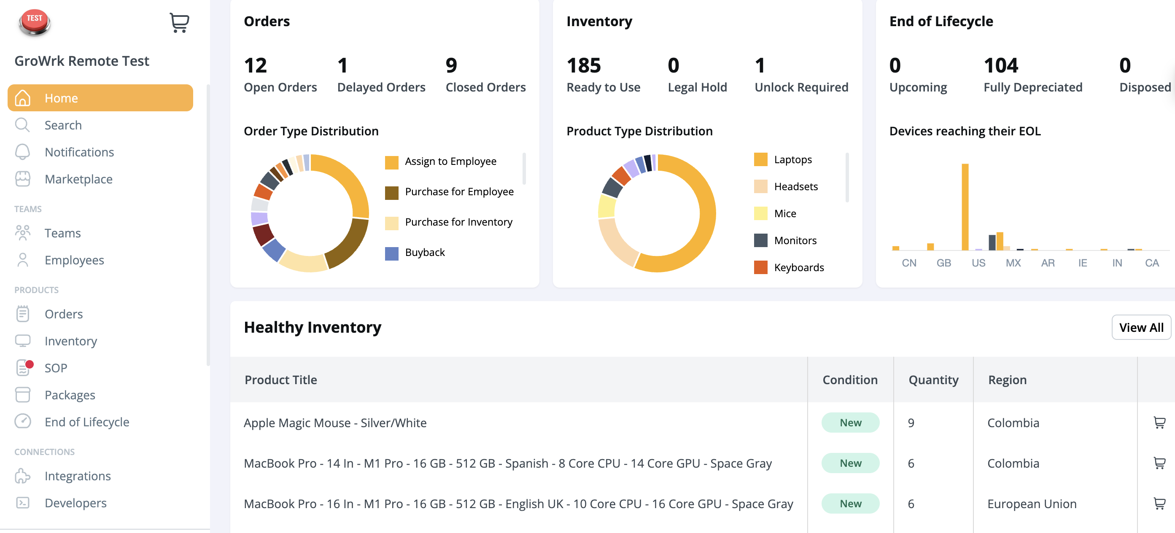The image size is (1175, 533).
Task: Open the 12 Open Orders stat
Action: (x=280, y=74)
